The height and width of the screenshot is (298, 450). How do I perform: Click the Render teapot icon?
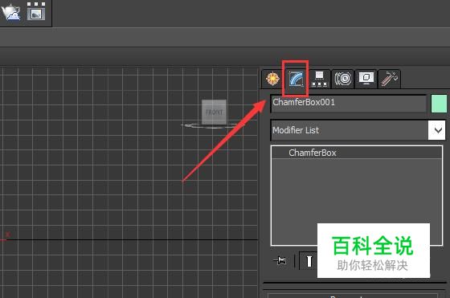(11, 12)
